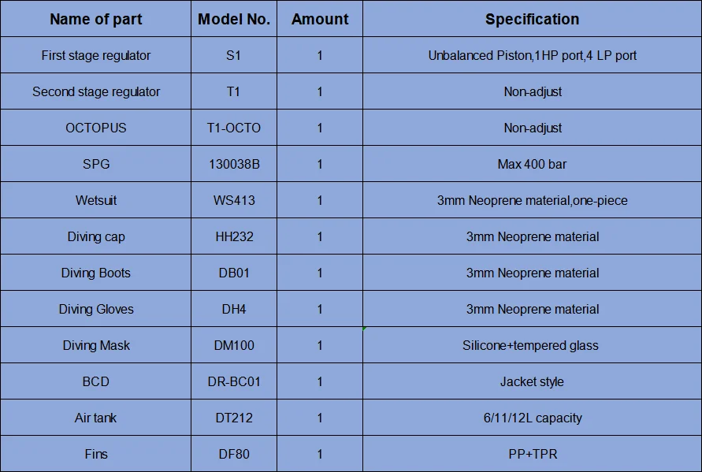Select the '130038B' SPG model cell

(x=234, y=164)
